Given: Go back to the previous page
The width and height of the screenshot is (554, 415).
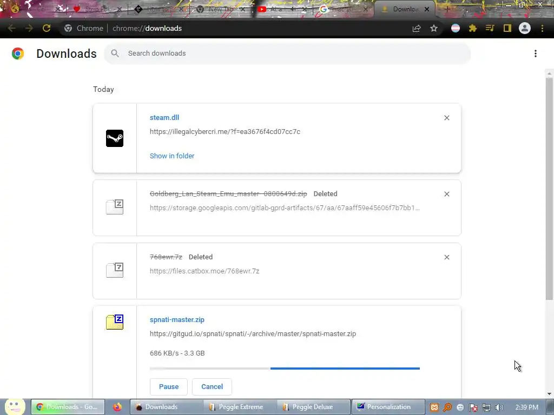Looking at the screenshot, I should click(x=12, y=28).
